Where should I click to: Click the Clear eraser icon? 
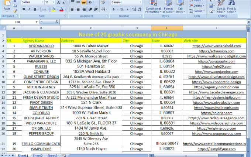coord(212,11)
